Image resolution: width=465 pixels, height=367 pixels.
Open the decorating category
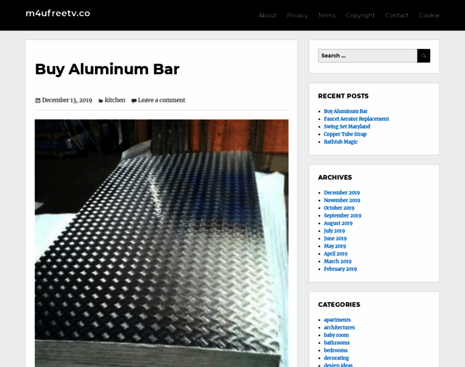[337, 358]
